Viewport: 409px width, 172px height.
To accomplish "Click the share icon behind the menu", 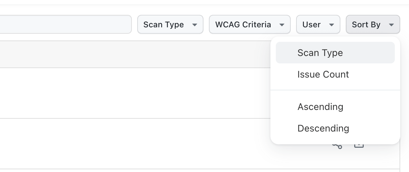I will point(337,146).
